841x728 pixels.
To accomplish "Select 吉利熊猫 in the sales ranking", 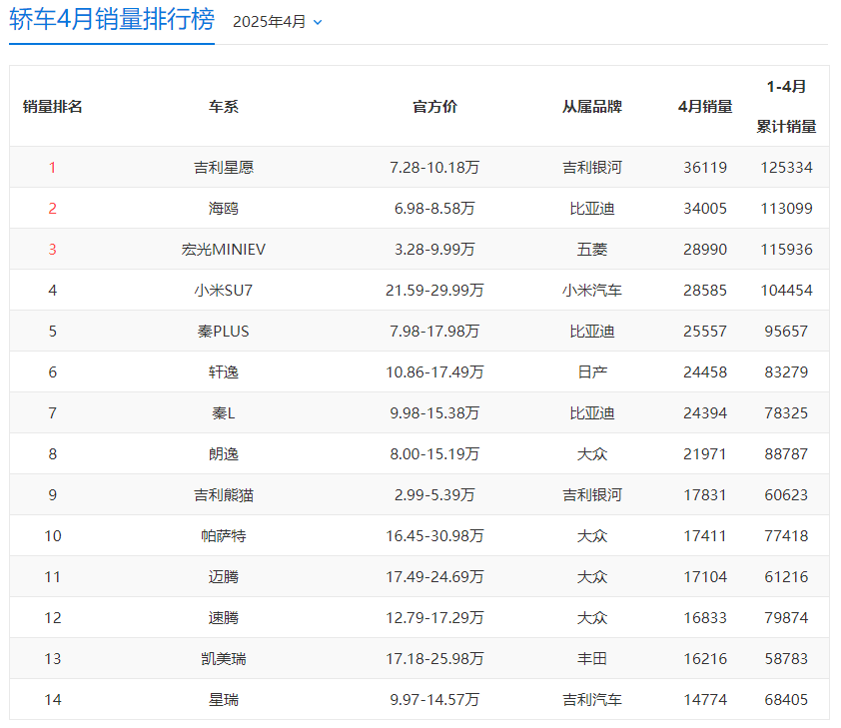I will (x=224, y=495).
